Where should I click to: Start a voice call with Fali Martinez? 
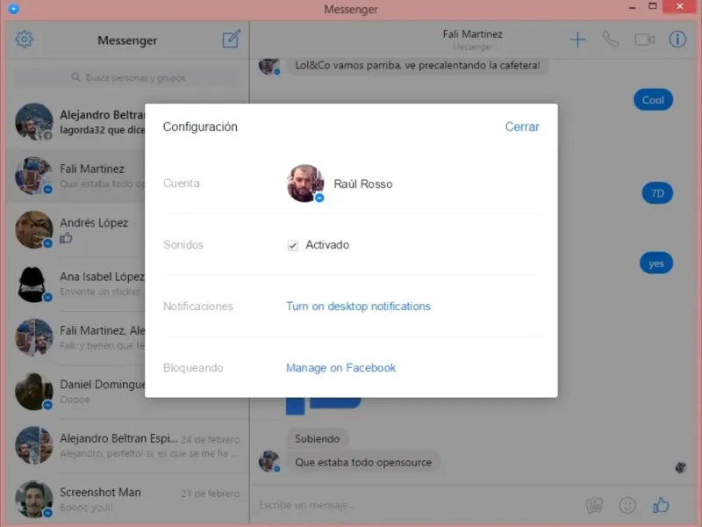tap(611, 40)
